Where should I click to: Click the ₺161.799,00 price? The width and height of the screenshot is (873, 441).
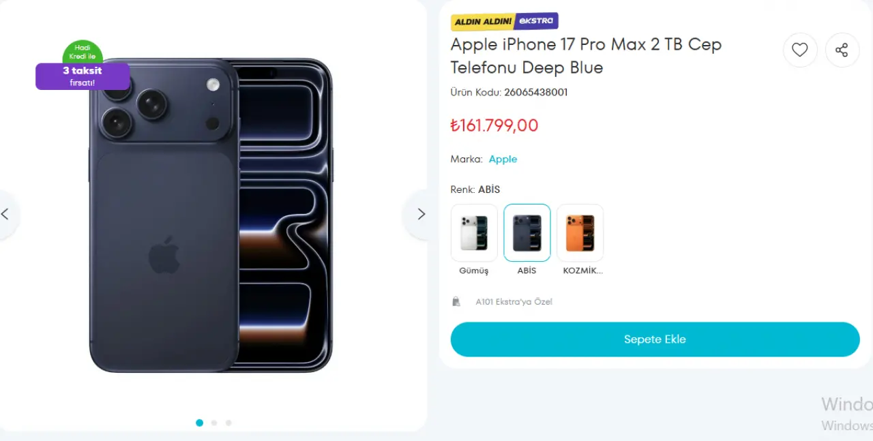(x=494, y=125)
